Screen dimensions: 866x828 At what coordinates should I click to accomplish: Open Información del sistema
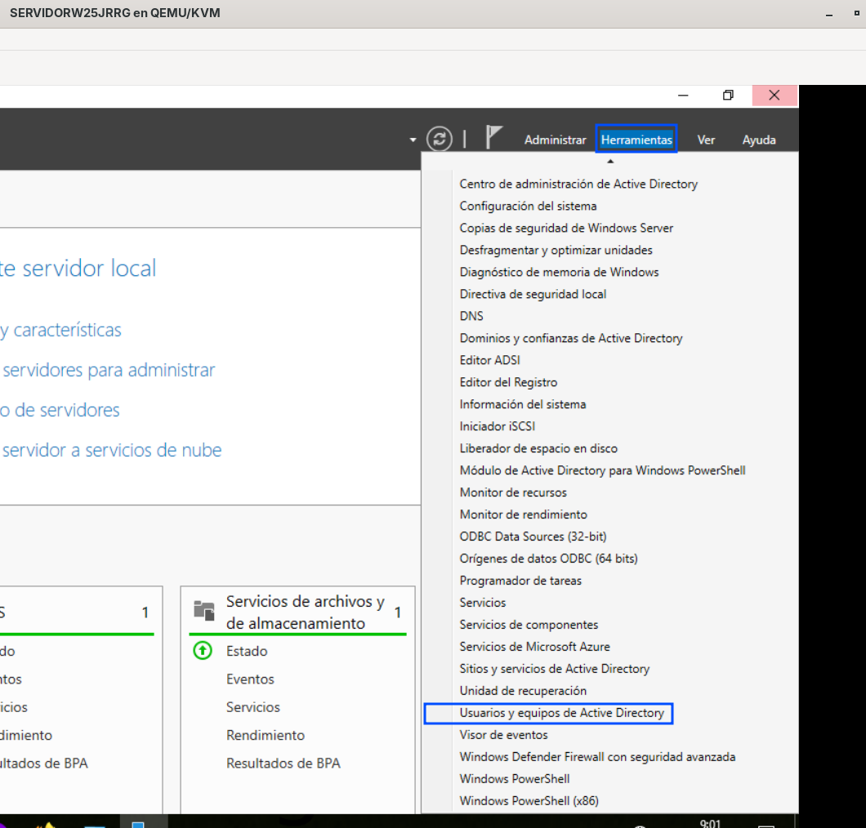(523, 405)
